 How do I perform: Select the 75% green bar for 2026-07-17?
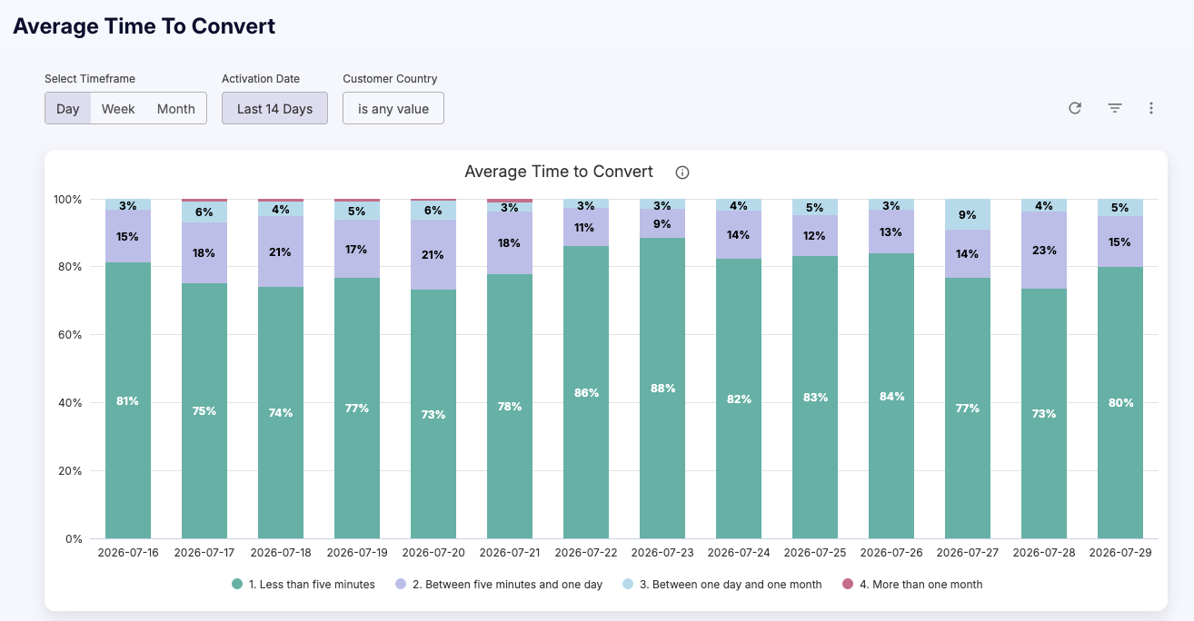click(204, 410)
